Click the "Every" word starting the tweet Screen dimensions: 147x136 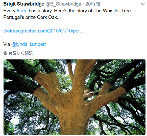9,11
